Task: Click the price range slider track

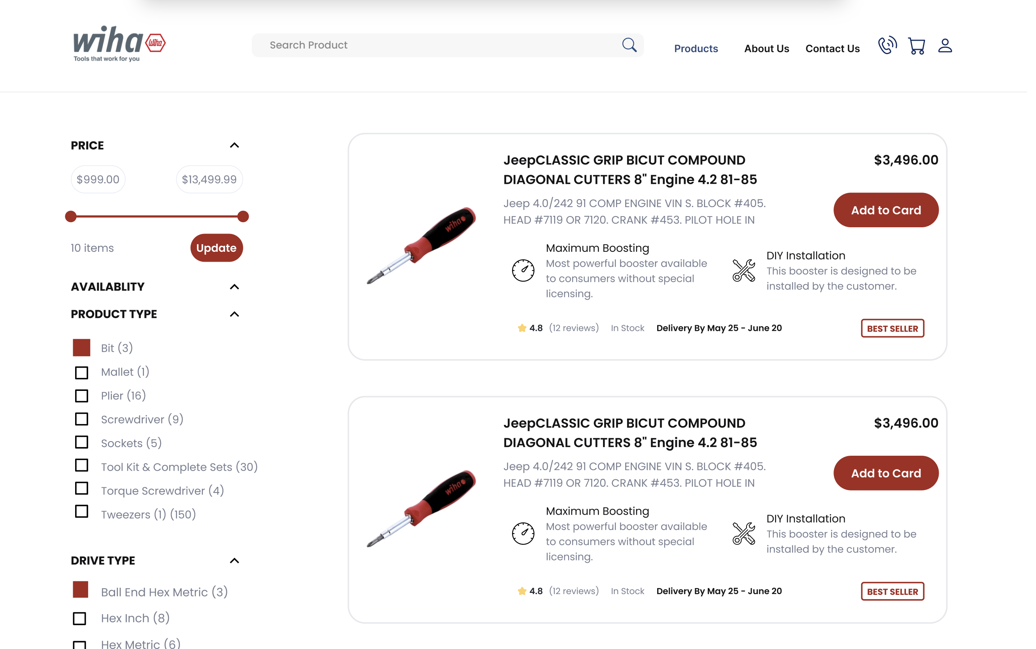Action: 157,216
